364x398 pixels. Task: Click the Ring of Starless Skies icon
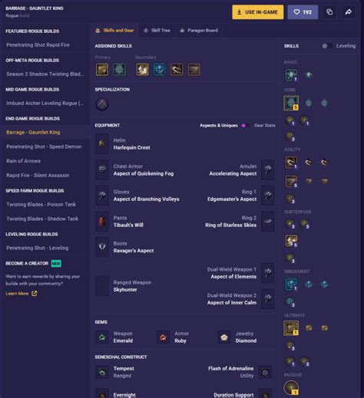click(x=268, y=222)
